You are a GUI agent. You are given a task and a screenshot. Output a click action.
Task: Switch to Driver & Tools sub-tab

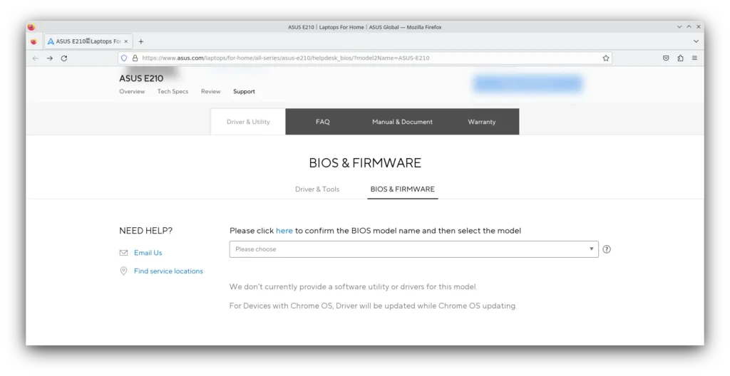(x=317, y=189)
